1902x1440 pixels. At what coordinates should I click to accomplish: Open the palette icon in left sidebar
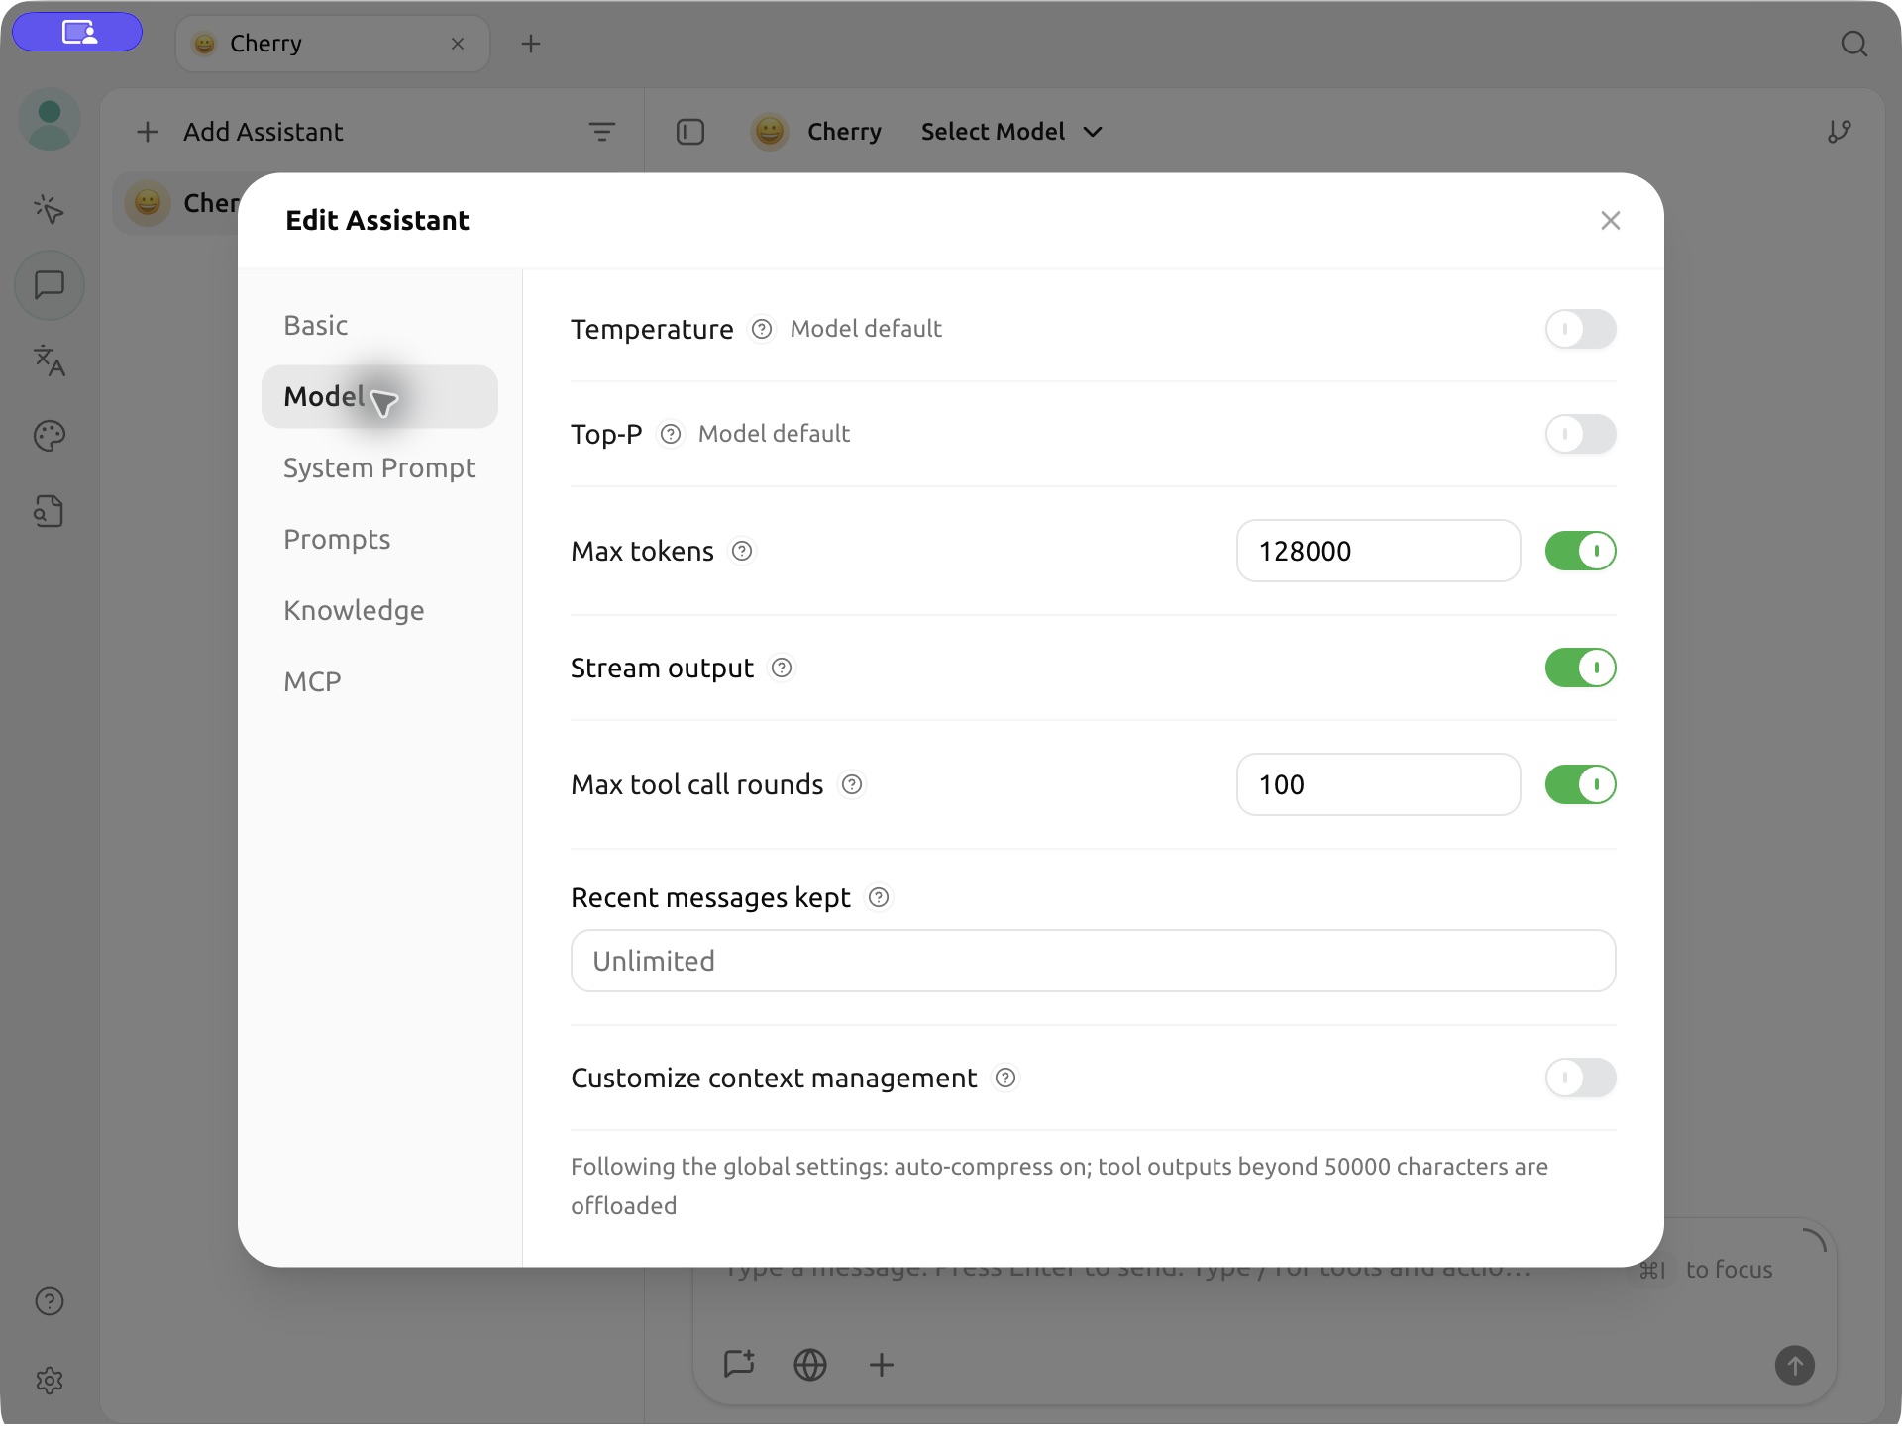click(x=50, y=436)
